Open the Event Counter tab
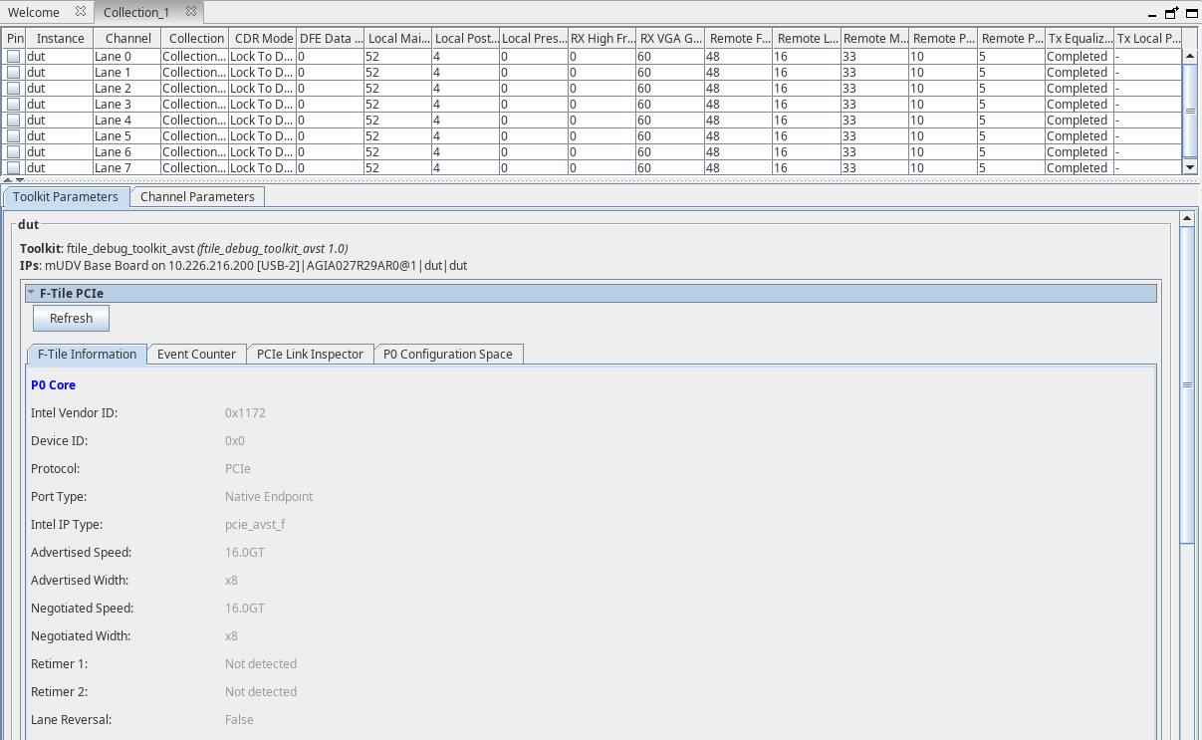The height and width of the screenshot is (740, 1202). (x=196, y=355)
